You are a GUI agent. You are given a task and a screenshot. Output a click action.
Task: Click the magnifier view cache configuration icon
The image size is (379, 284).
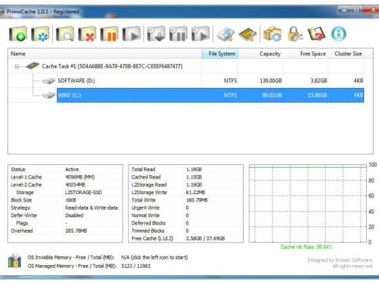[65, 34]
